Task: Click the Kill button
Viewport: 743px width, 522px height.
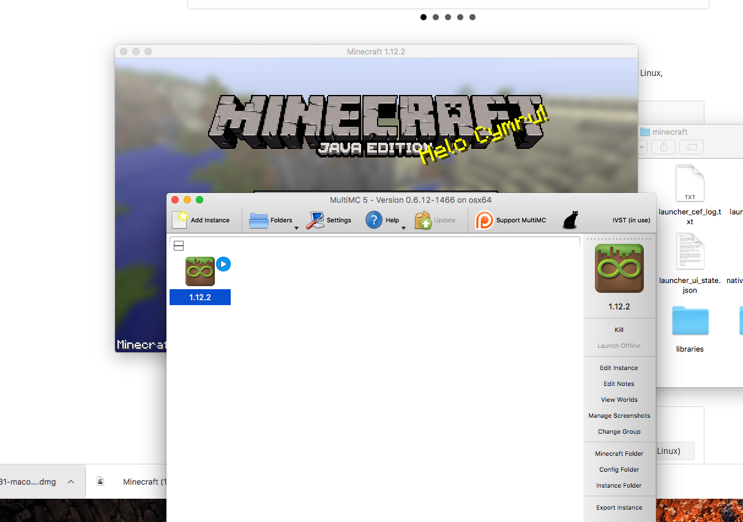Action: (619, 330)
